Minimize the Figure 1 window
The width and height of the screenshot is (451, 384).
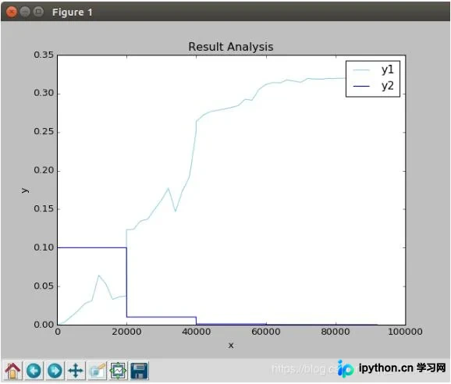coord(25,12)
